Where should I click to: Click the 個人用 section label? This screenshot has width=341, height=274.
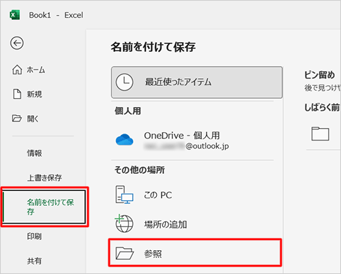click(x=128, y=111)
